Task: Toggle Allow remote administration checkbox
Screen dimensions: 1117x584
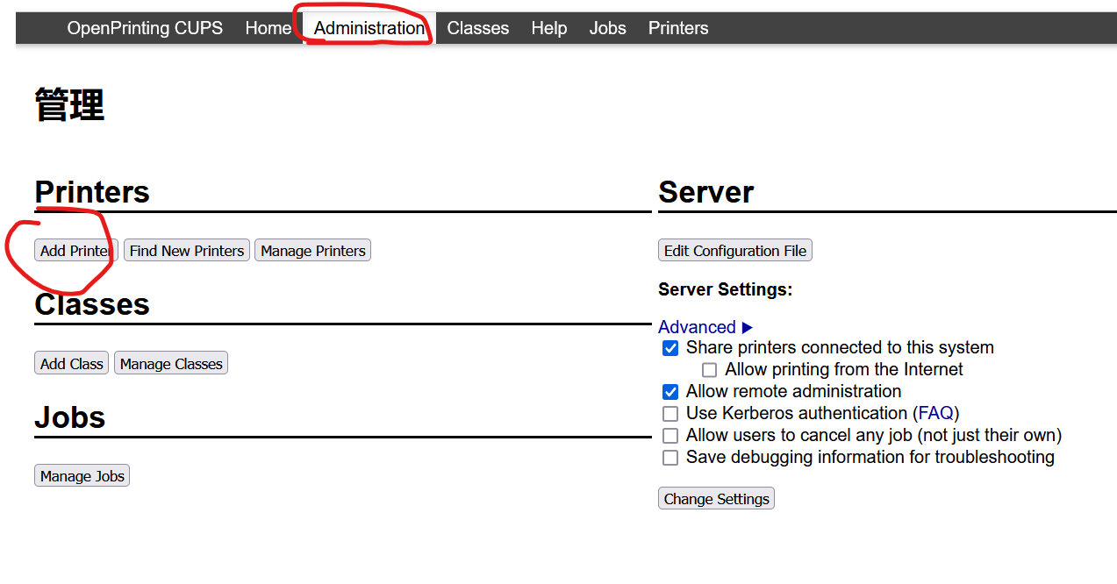Action: (x=670, y=392)
